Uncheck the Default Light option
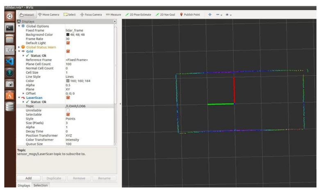Viewport: 328px width, 195px height. [x=68, y=43]
